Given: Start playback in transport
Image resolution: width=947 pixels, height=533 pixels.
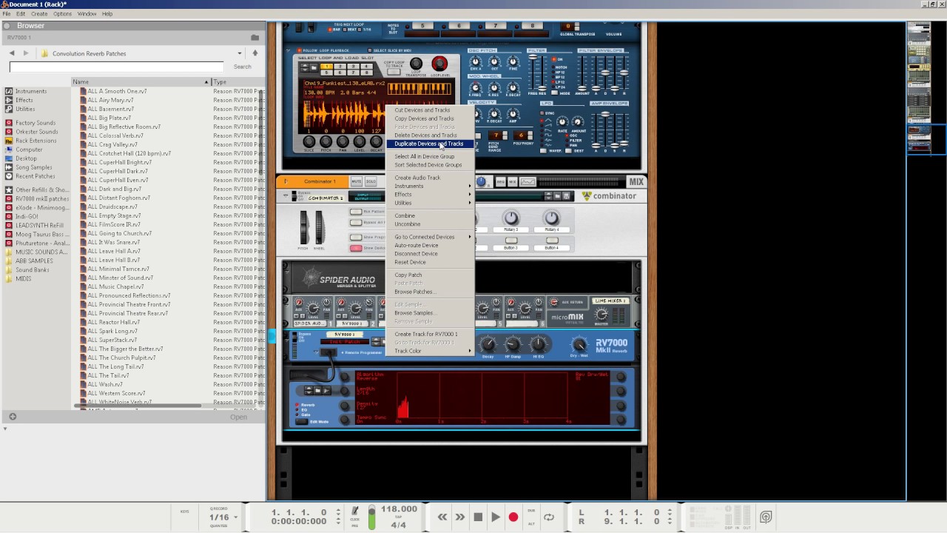Looking at the screenshot, I should click(496, 517).
